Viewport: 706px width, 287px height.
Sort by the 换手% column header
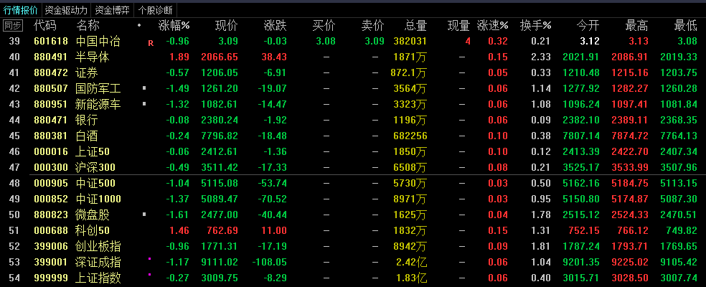point(536,26)
